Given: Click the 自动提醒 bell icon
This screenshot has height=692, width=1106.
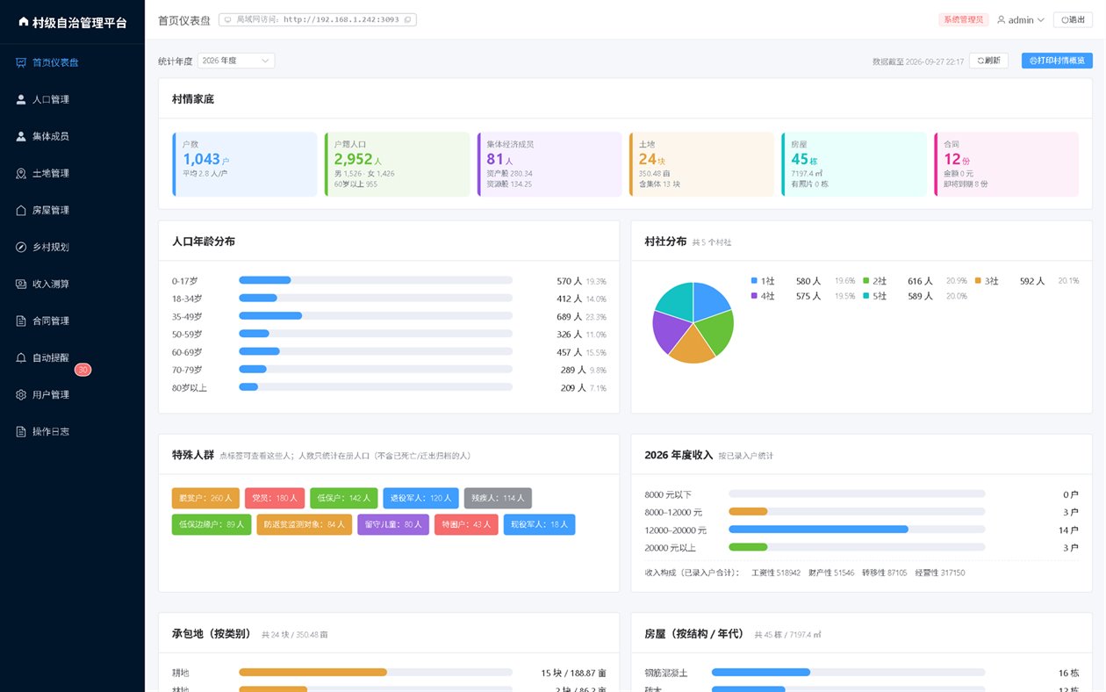Looking at the screenshot, I should (21, 358).
